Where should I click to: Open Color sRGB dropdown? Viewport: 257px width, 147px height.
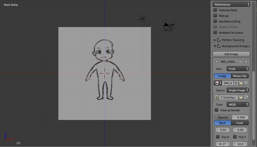pos(238,105)
